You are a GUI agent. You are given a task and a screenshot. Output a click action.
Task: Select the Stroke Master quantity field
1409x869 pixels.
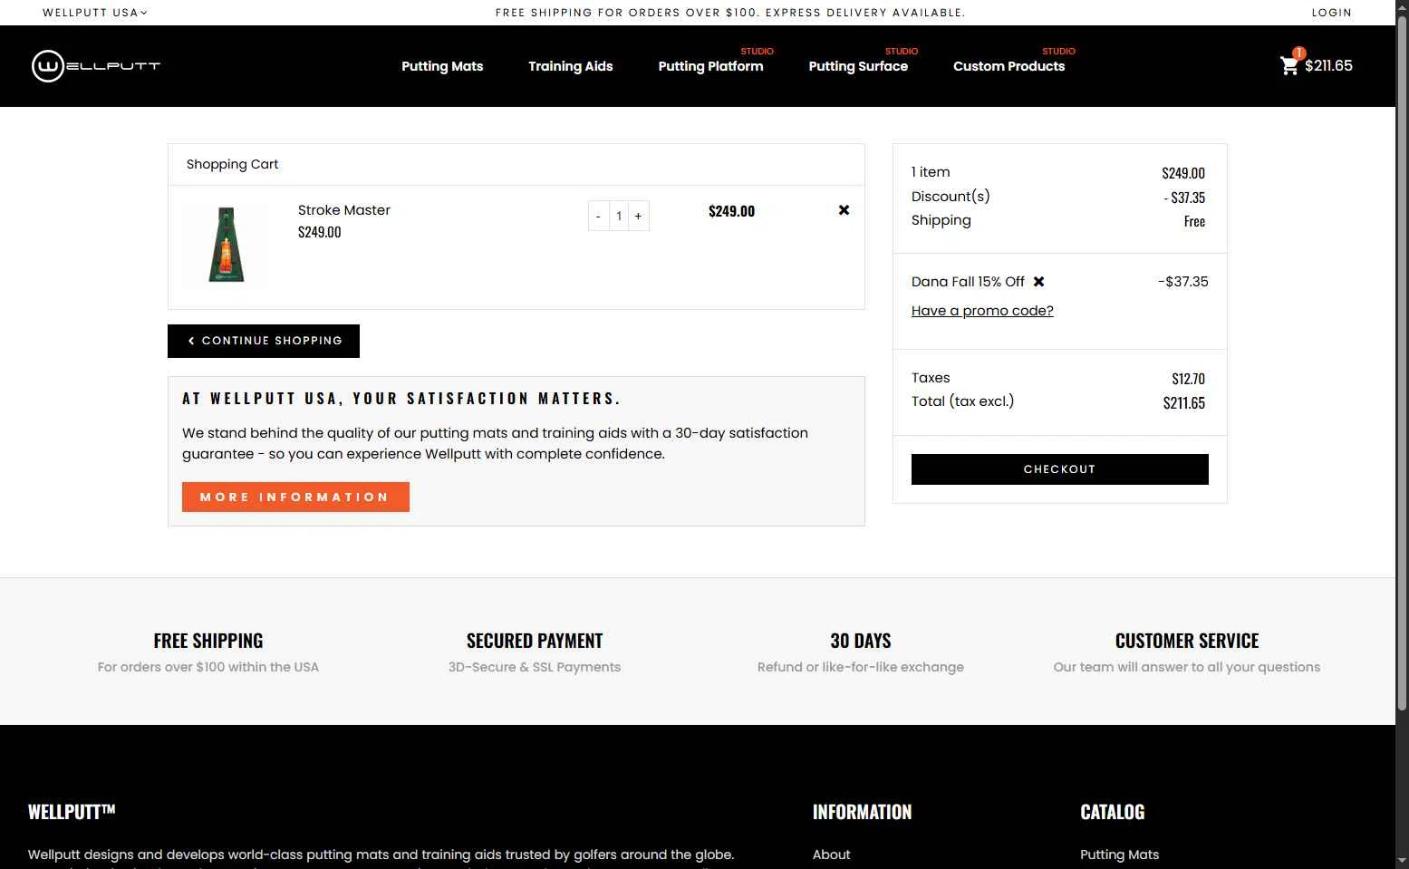click(619, 216)
